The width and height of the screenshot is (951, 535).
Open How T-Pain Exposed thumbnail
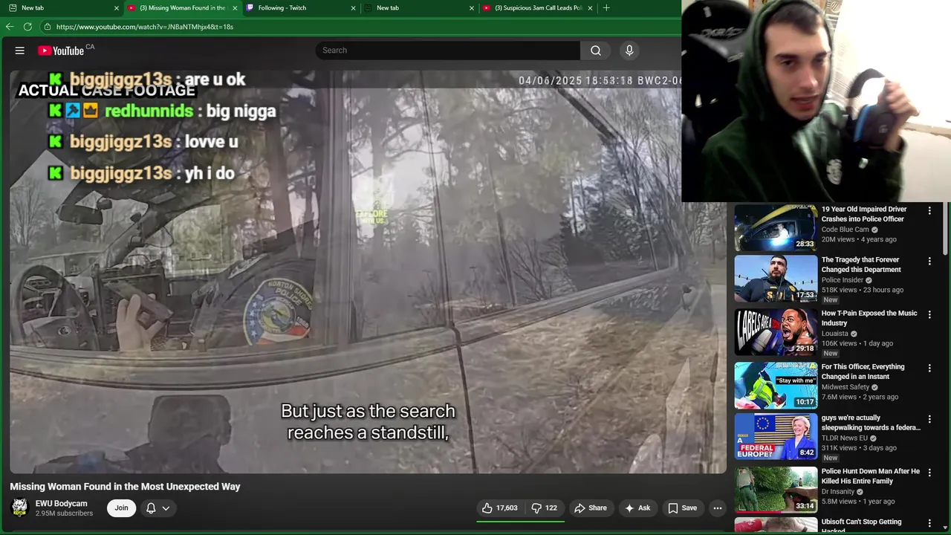click(776, 332)
